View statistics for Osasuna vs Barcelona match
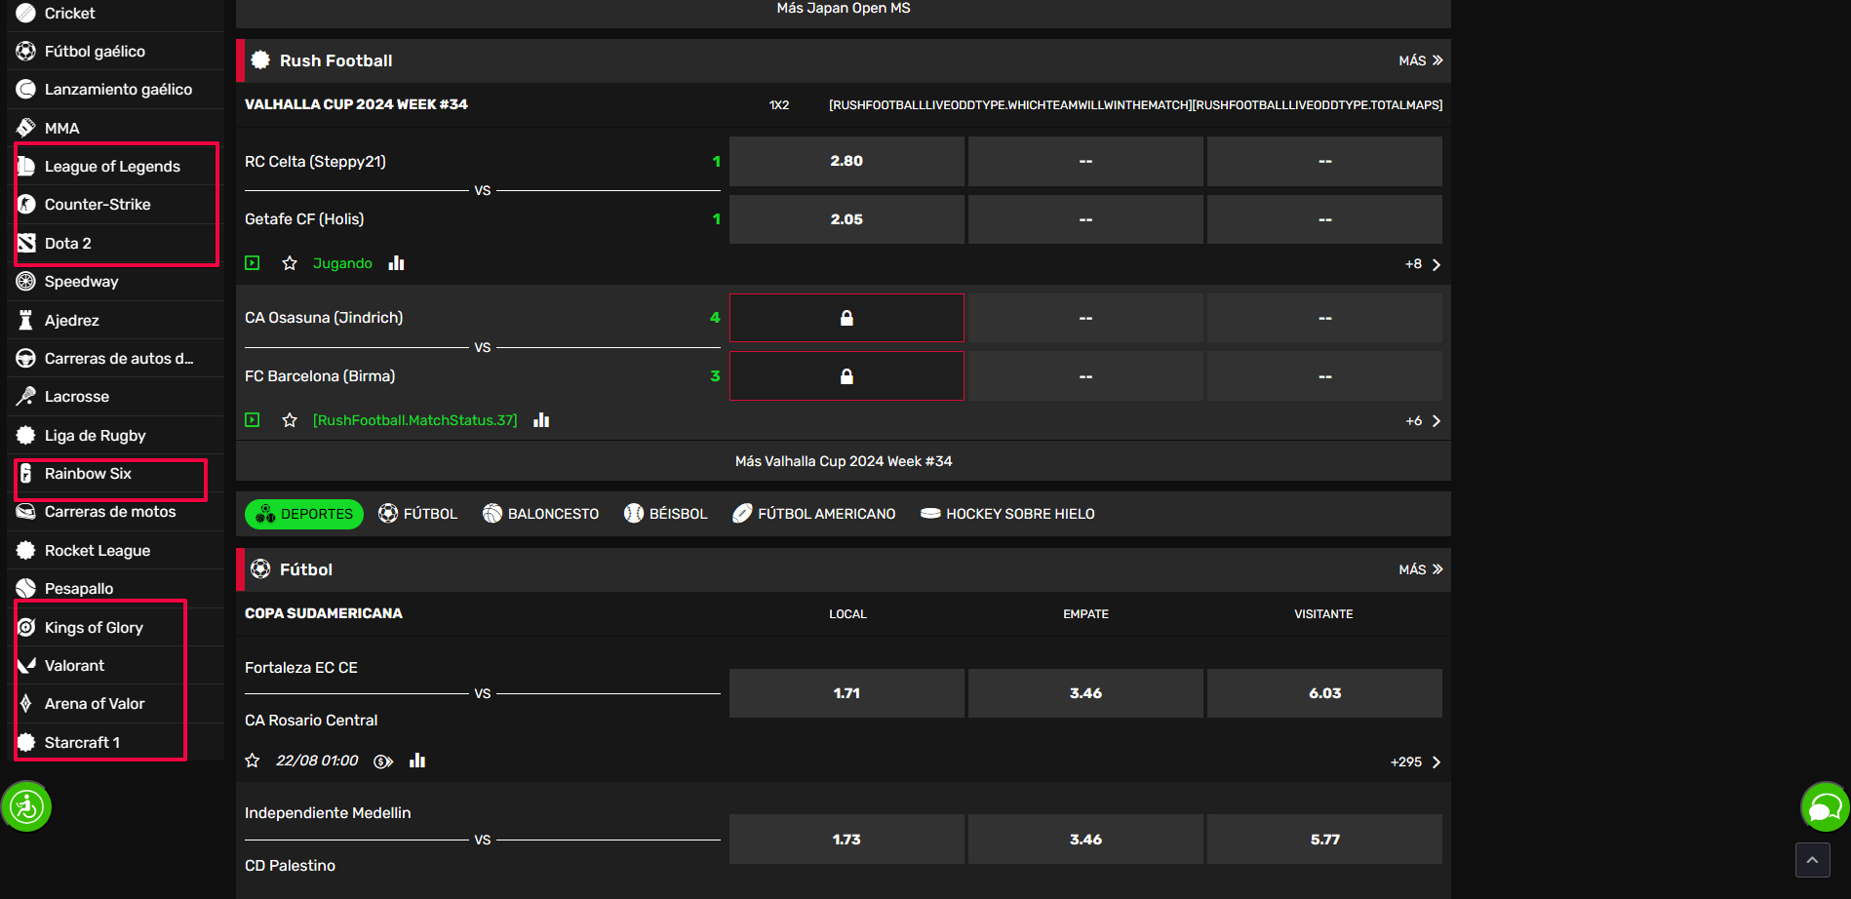 click(x=541, y=420)
